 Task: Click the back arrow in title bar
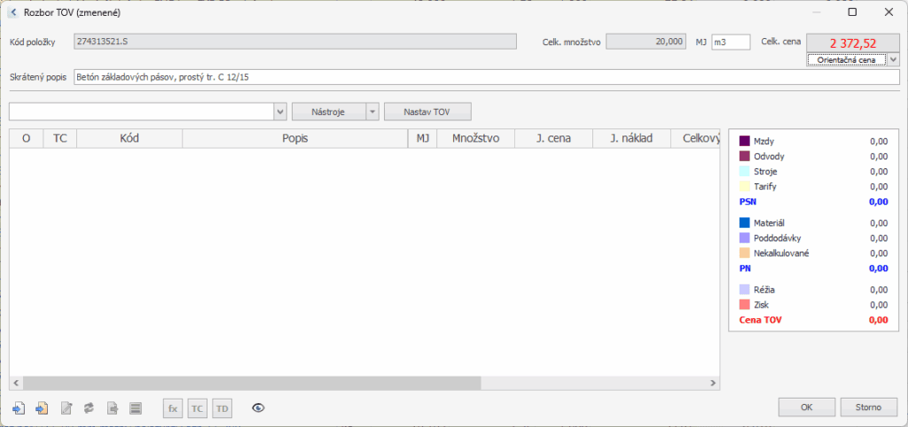tap(12, 13)
